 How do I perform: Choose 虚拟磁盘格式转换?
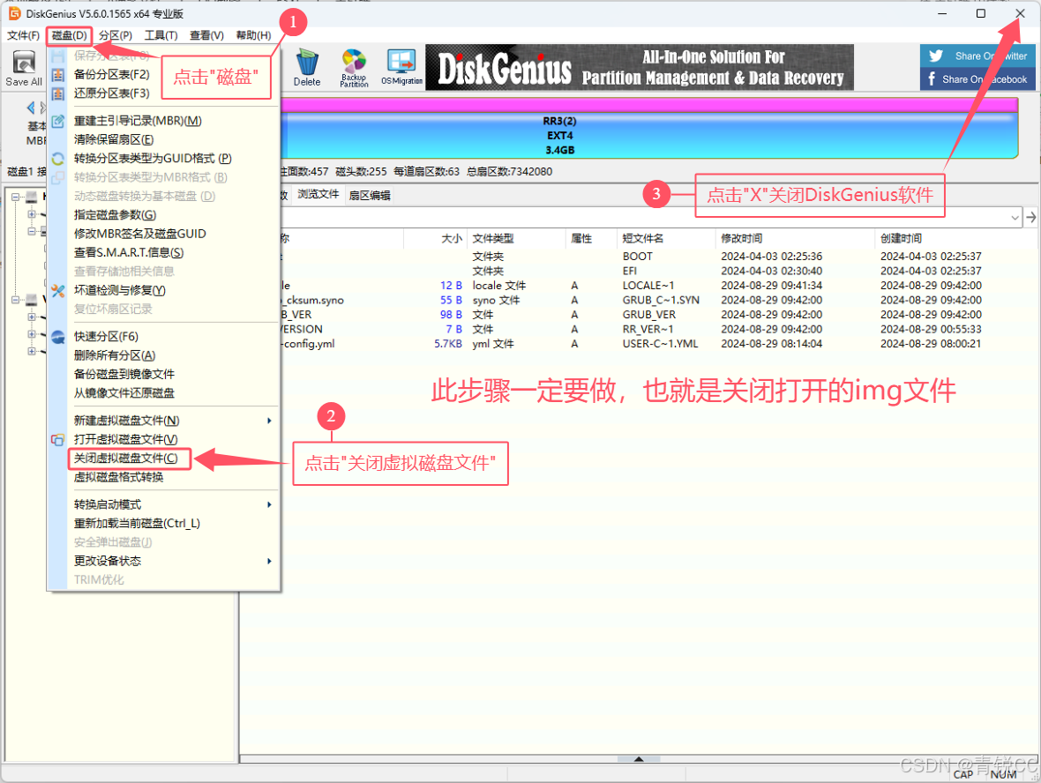tap(119, 477)
